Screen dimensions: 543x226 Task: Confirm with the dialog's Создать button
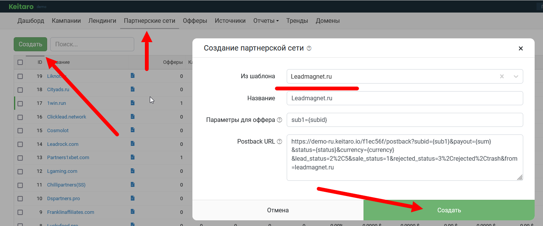449,210
